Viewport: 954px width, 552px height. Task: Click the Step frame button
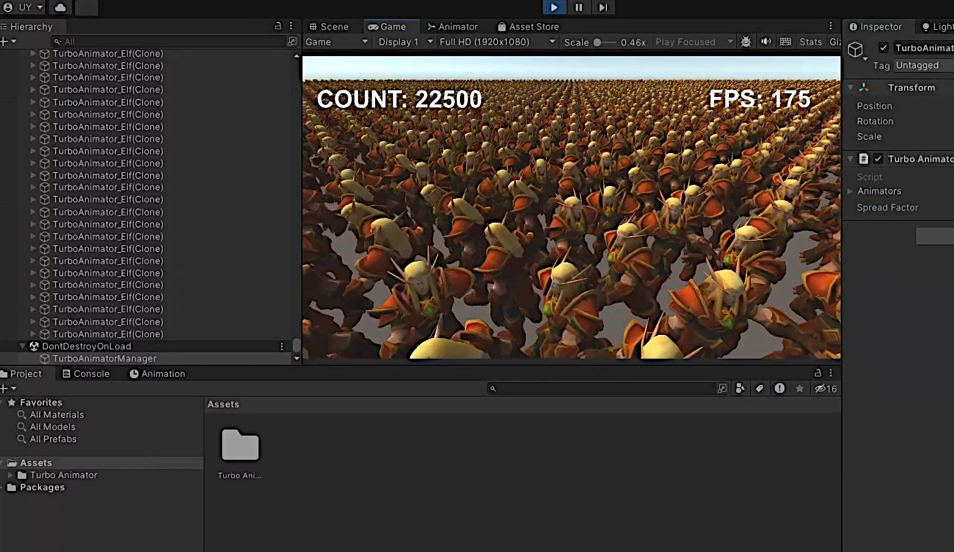coord(603,7)
